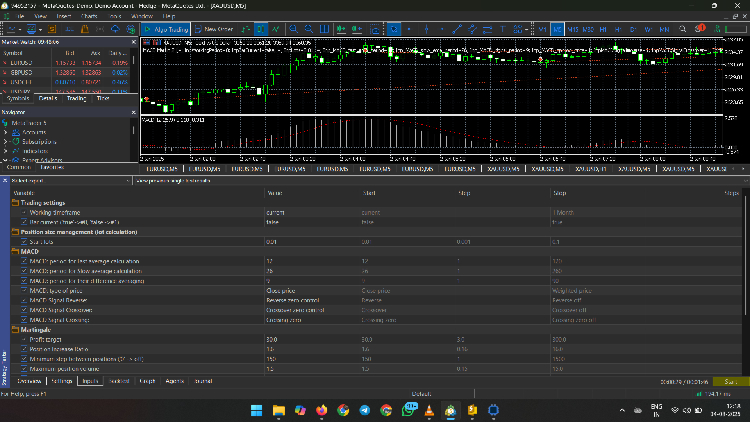The height and width of the screenshot is (422, 750).
Task: Open the Charts menu
Action: 89,16
